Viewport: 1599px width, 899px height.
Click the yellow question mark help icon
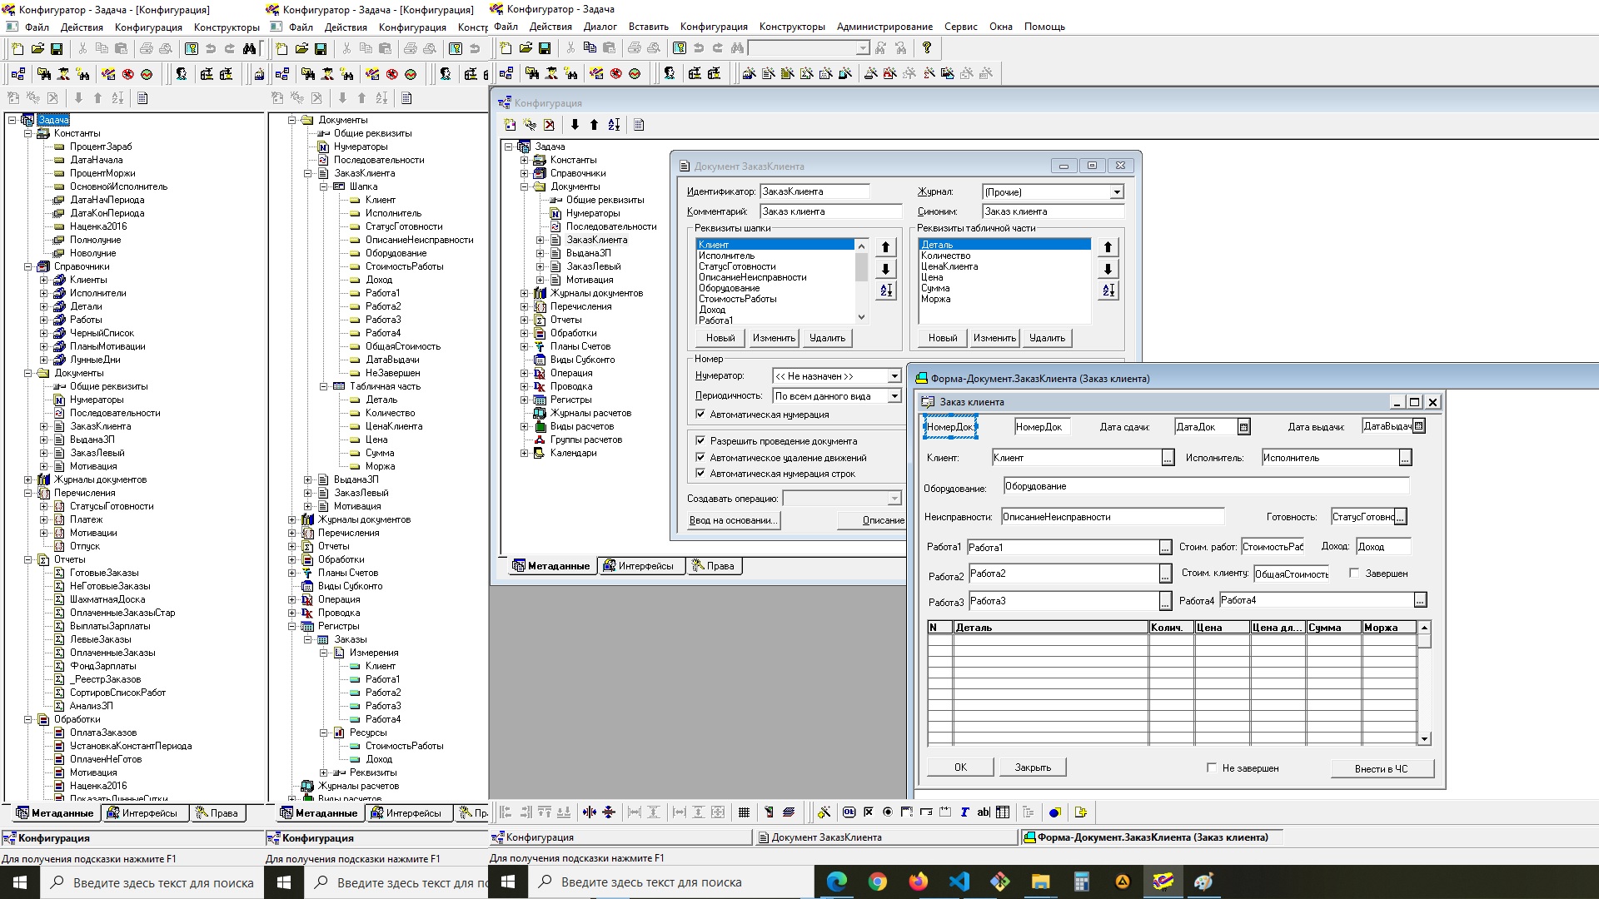pos(926,48)
